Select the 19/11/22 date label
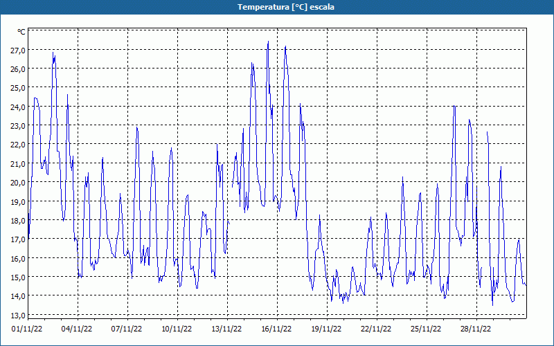The width and height of the screenshot is (554, 346). pos(326,329)
